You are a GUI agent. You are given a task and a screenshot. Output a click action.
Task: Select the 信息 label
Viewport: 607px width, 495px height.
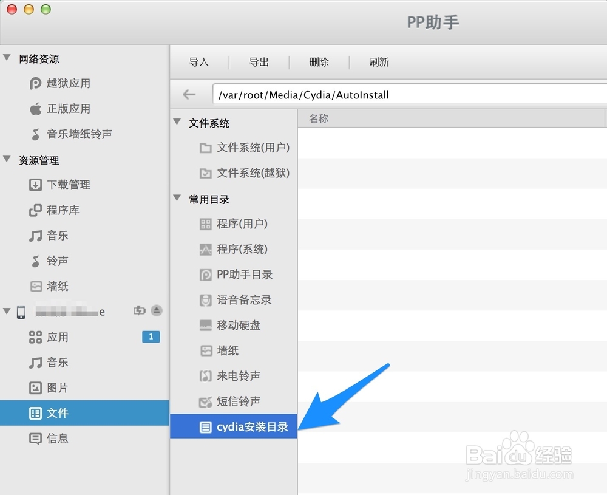point(58,439)
